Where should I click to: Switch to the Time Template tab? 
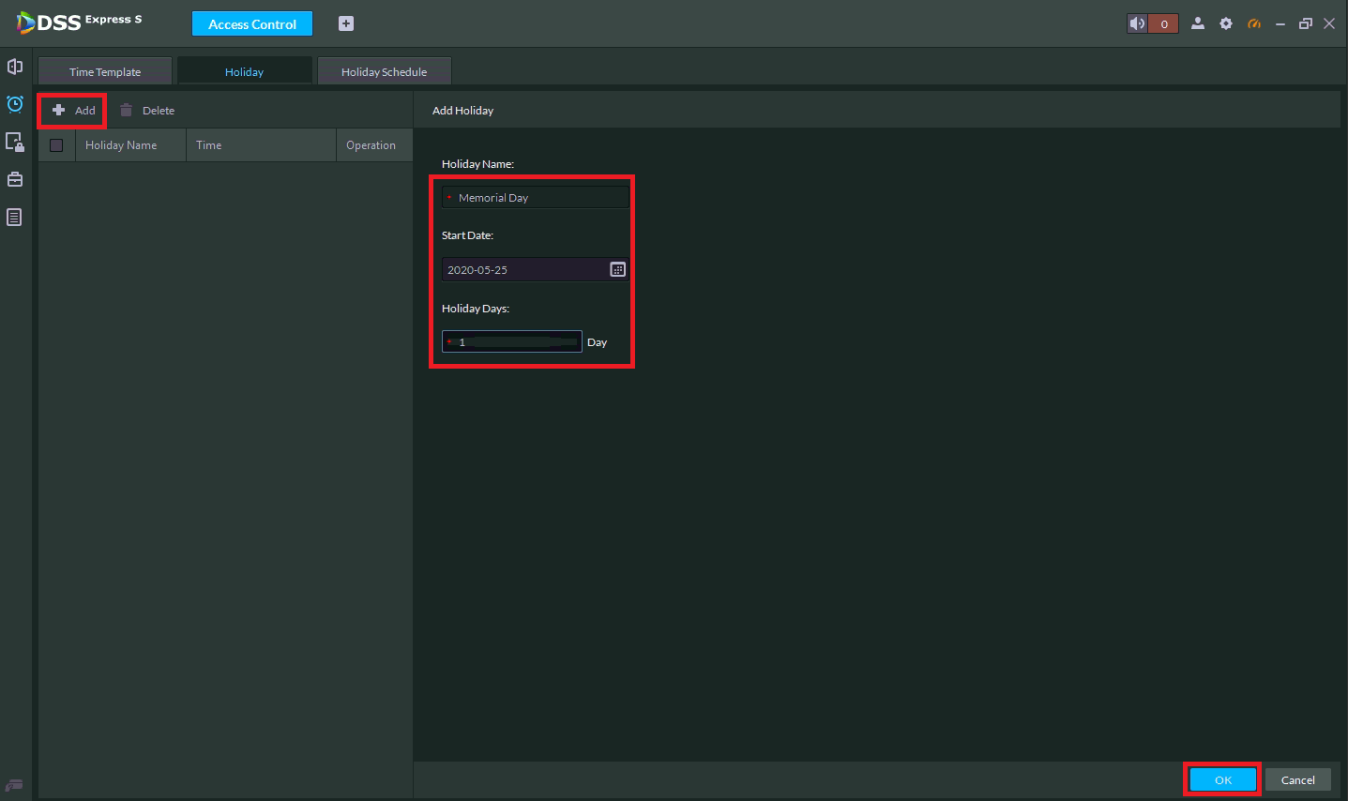coord(105,71)
